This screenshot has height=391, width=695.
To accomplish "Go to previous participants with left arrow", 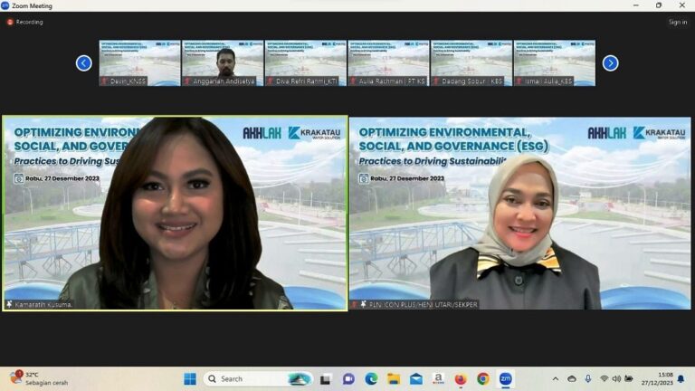I will [84, 63].
